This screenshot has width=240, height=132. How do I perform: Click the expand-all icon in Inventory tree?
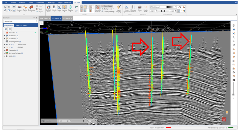tap(6, 29)
